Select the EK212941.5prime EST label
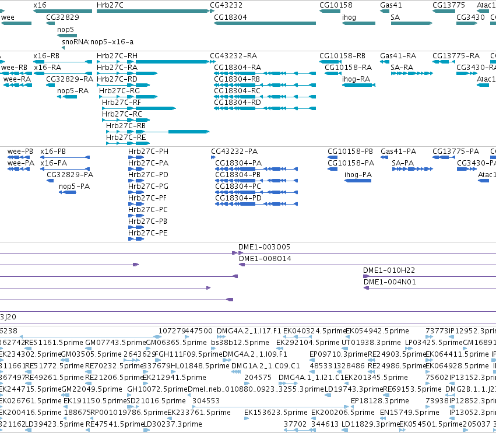This screenshot has height=433, width=496. pyautogui.click(x=175, y=378)
